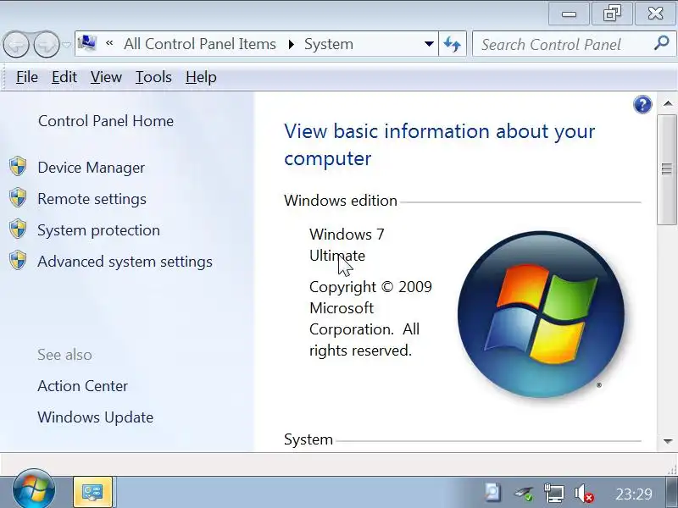Click the shield icon beside Device Manager

(x=18, y=166)
